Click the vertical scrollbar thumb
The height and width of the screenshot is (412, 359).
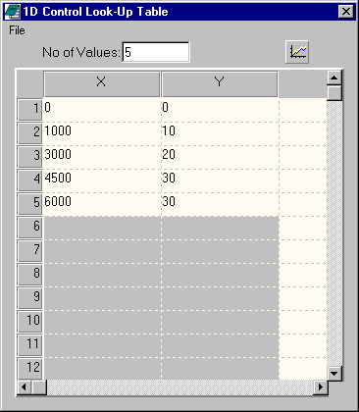tap(333, 93)
